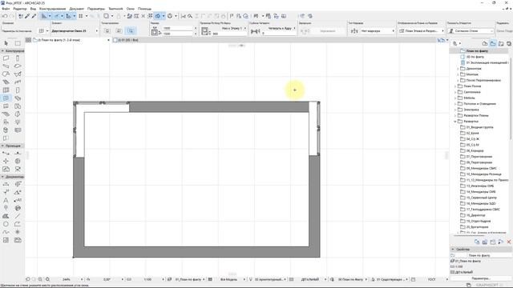The height and width of the screenshot is (288, 513).
Task: Select the Section tool
Action: pyautogui.click(x=6, y=153)
